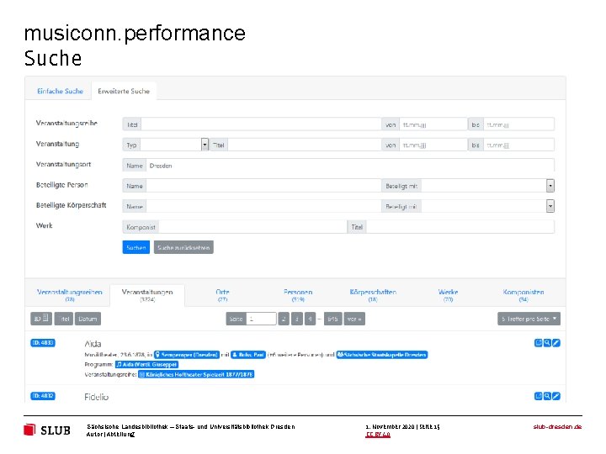Sort results by Titel

click(x=64, y=319)
